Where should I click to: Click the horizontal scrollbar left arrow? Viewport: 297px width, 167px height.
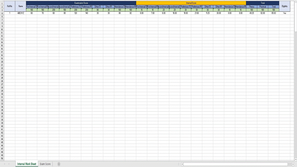(182, 164)
